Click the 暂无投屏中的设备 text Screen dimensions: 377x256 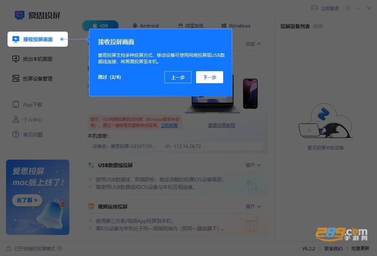[326, 148]
